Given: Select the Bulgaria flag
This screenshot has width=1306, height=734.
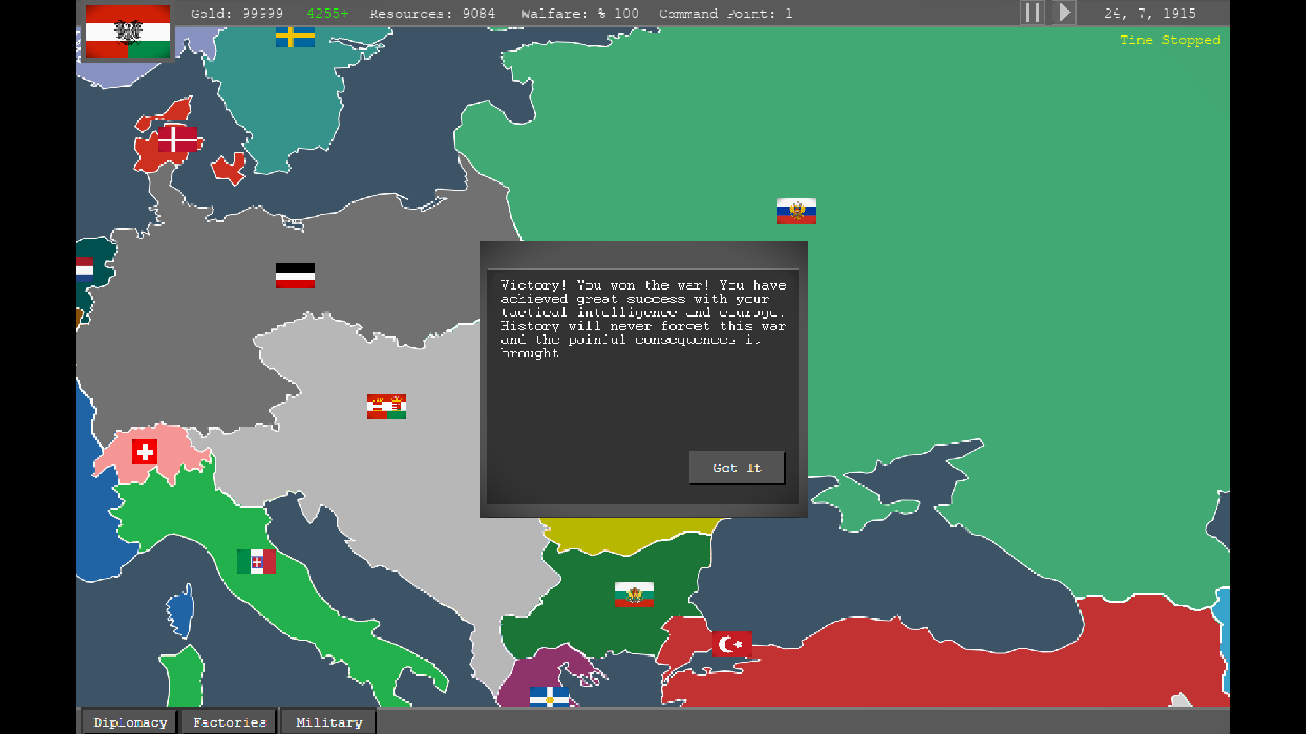Looking at the screenshot, I should coord(634,594).
